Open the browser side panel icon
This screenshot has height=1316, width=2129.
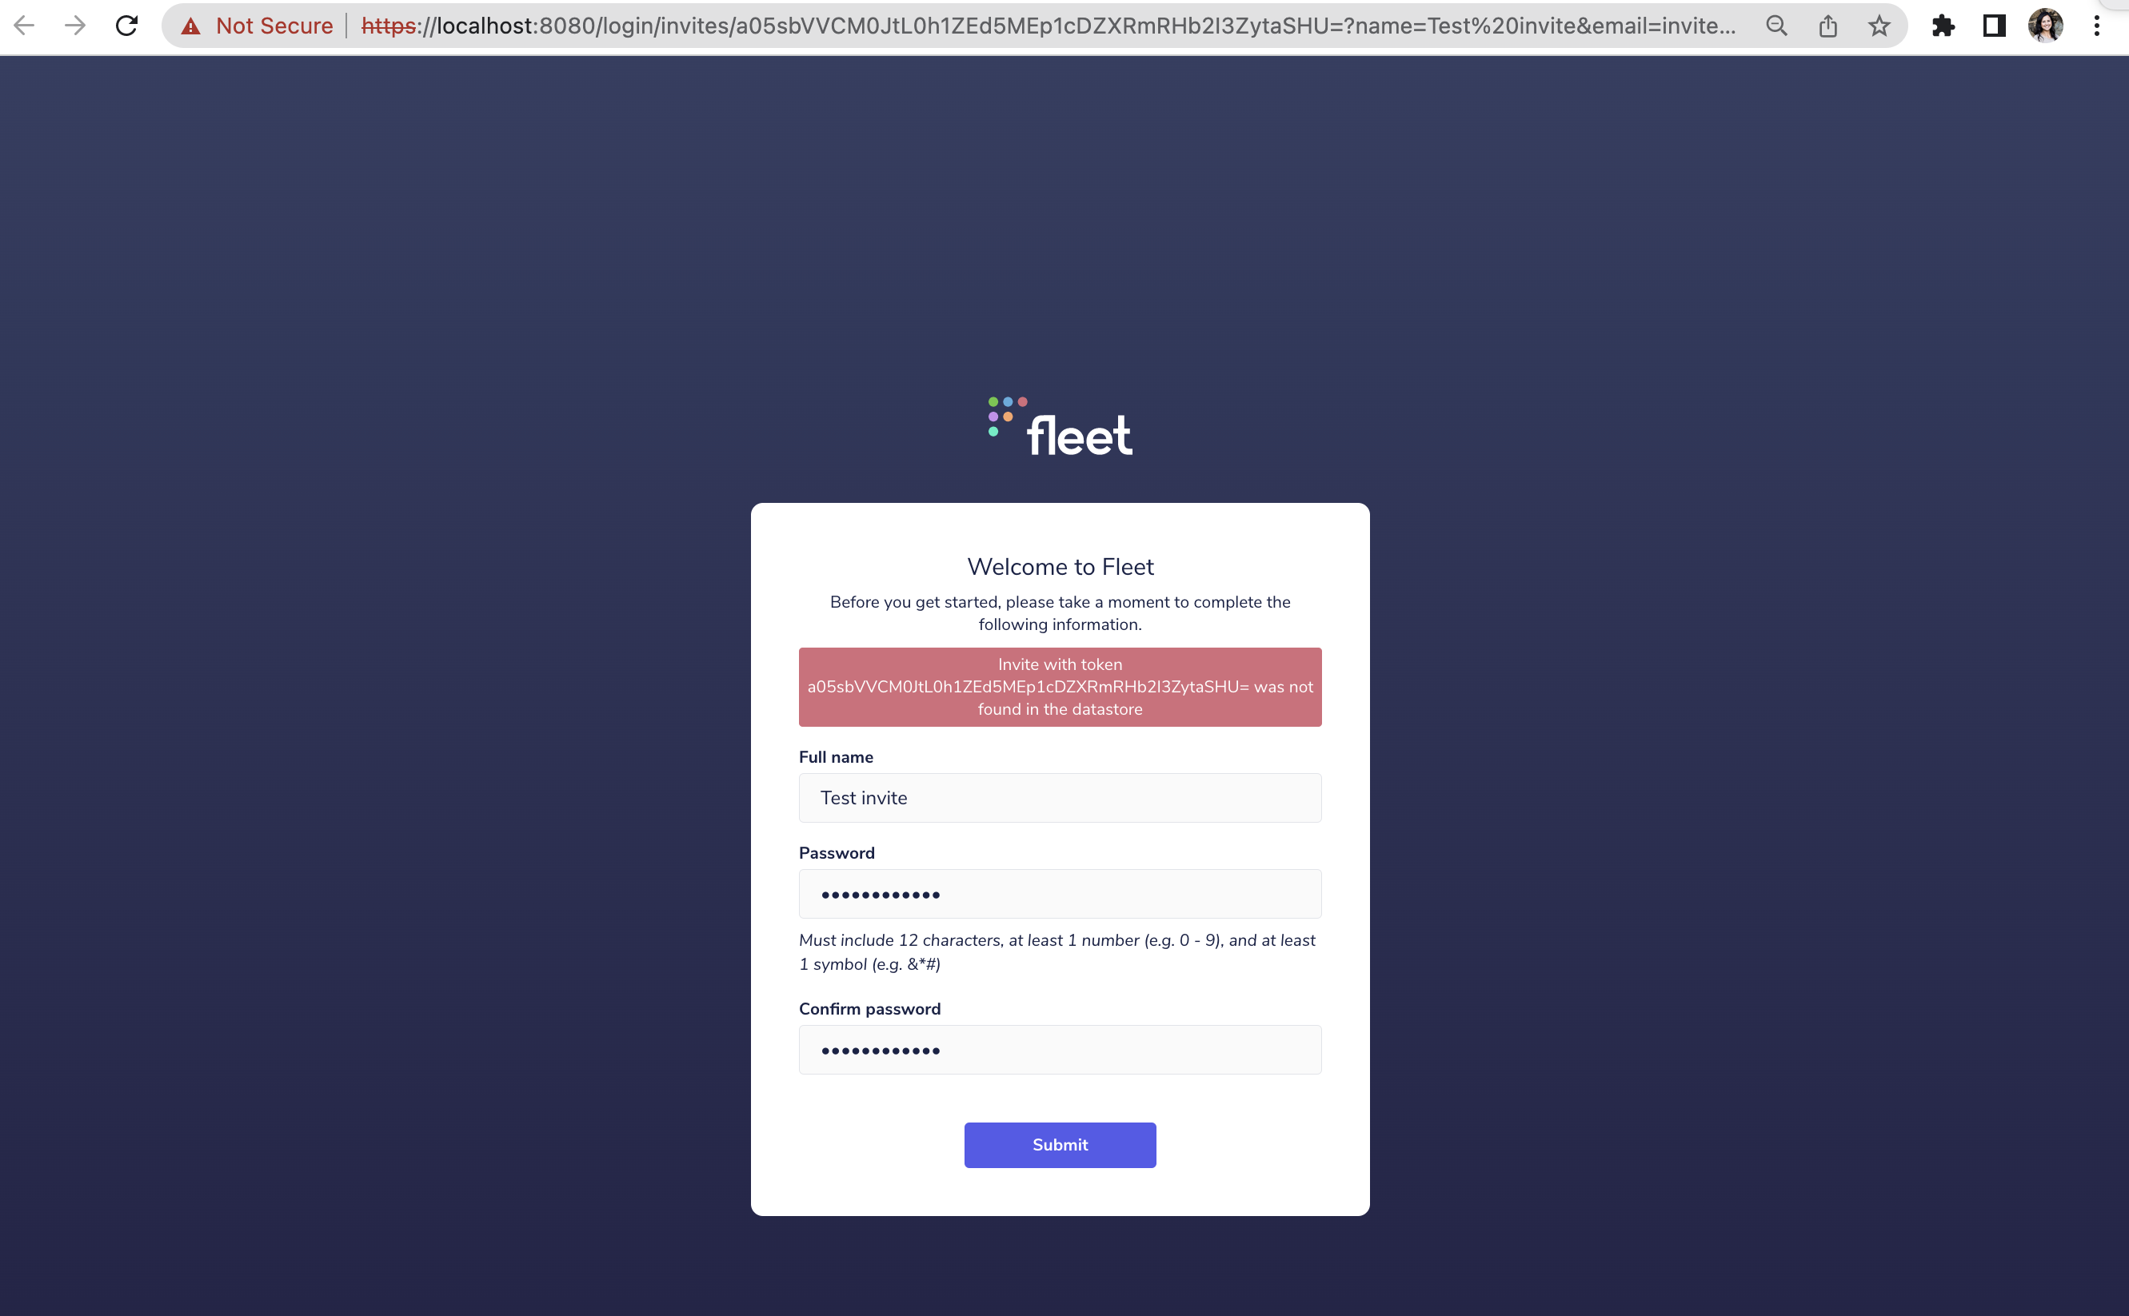click(x=1993, y=26)
